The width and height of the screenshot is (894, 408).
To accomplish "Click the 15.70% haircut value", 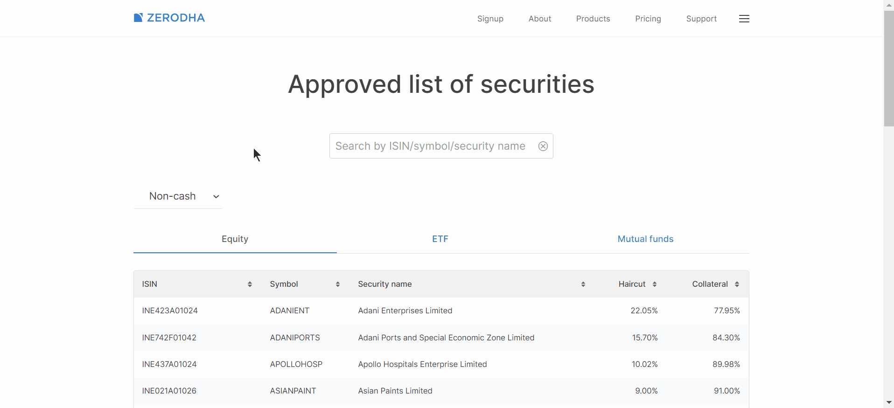I will [645, 338].
